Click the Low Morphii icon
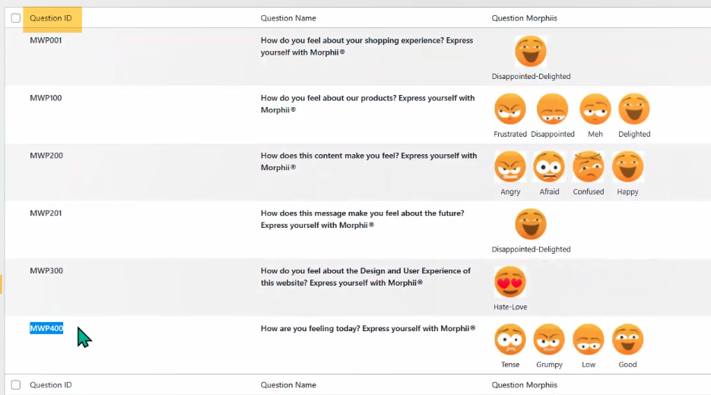This screenshot has height=395, width=711. [589, 340]
